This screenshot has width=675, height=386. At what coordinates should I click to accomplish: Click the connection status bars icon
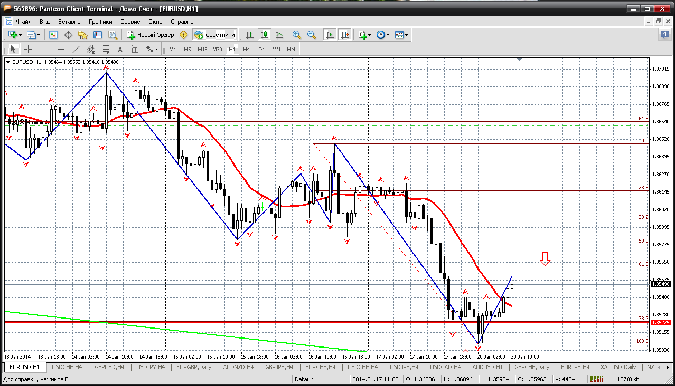click(596, 380)
